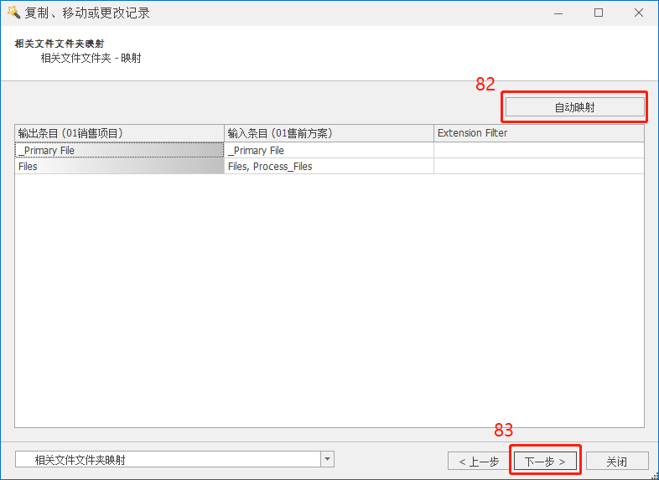The width and height of the screenshot is (659, 480).
Task: Click the 输出条目 (01销售项目) column header
Action: tap(119, 133)
